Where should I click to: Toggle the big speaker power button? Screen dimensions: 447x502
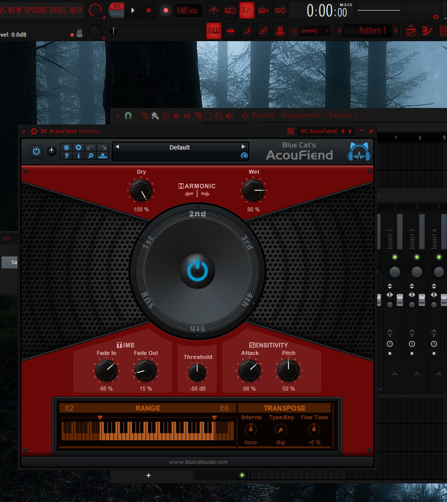[x=197, y=271]
